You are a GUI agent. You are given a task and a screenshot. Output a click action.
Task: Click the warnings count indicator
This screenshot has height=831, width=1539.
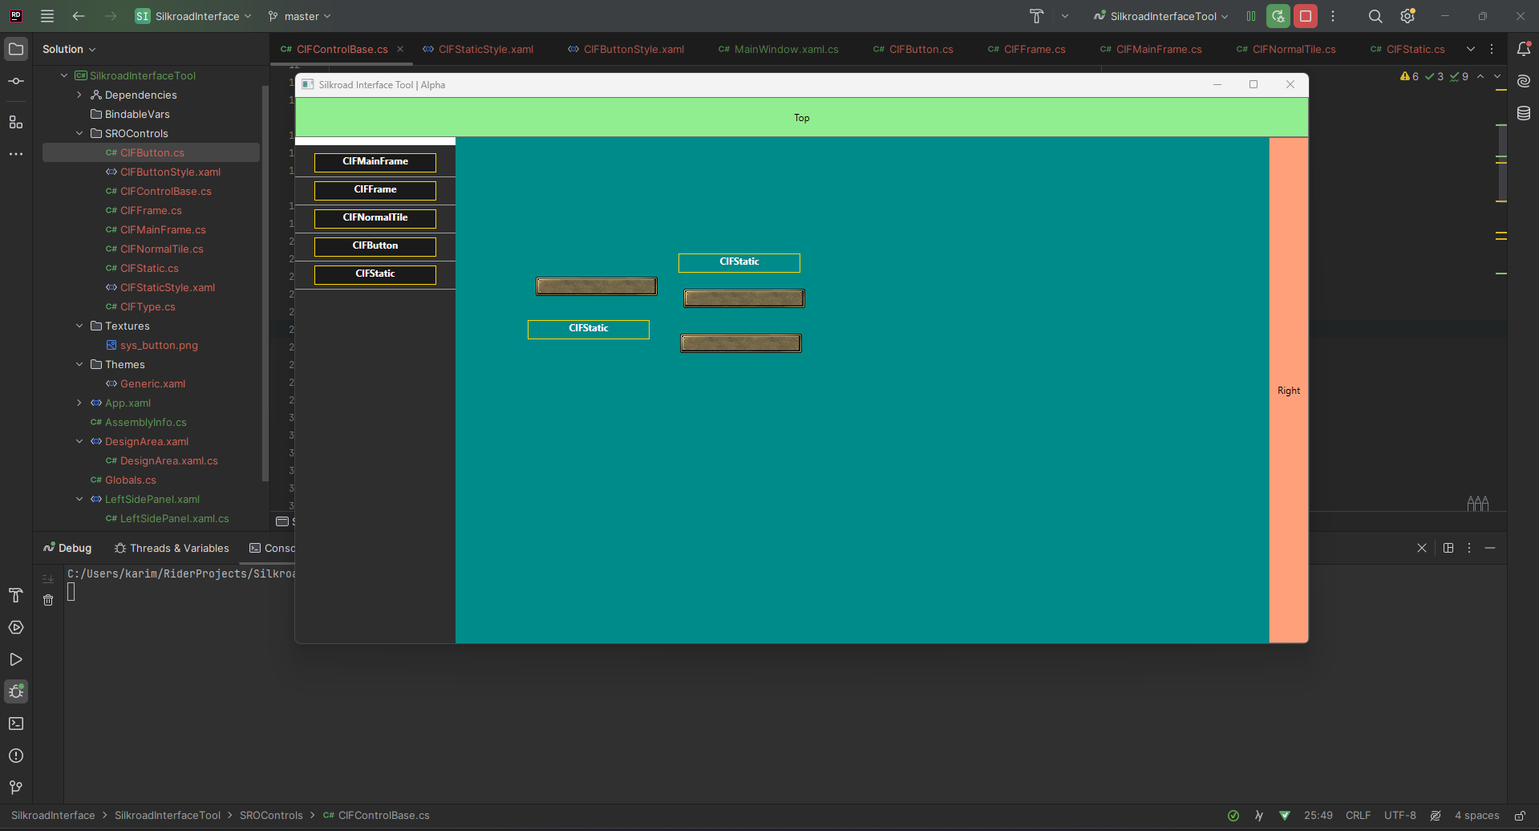tap(1410, 76)
